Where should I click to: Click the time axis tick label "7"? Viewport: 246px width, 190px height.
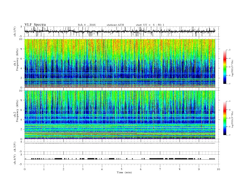click(160, 169)
